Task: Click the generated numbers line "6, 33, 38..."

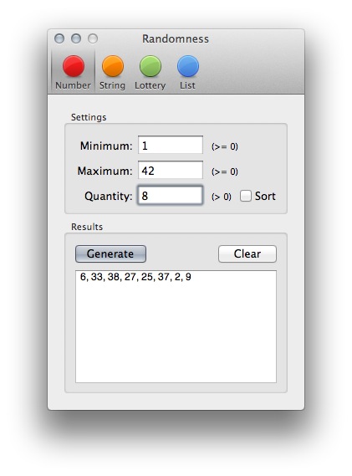Action: click(135, 277)
